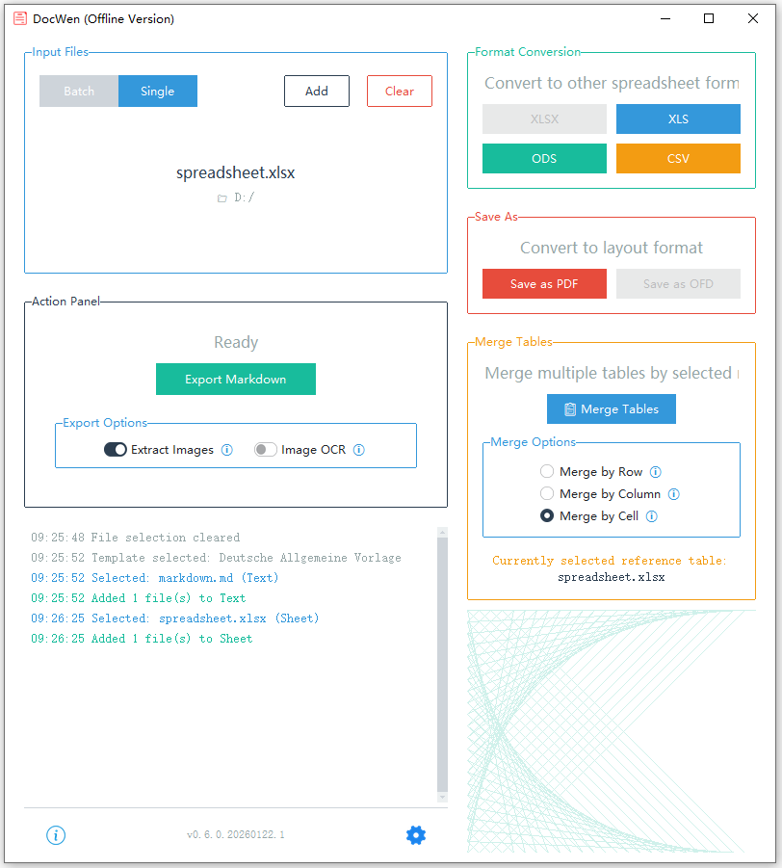Open the settings gear icon
This screenshot has height=868, width=782.
(416, 835)
